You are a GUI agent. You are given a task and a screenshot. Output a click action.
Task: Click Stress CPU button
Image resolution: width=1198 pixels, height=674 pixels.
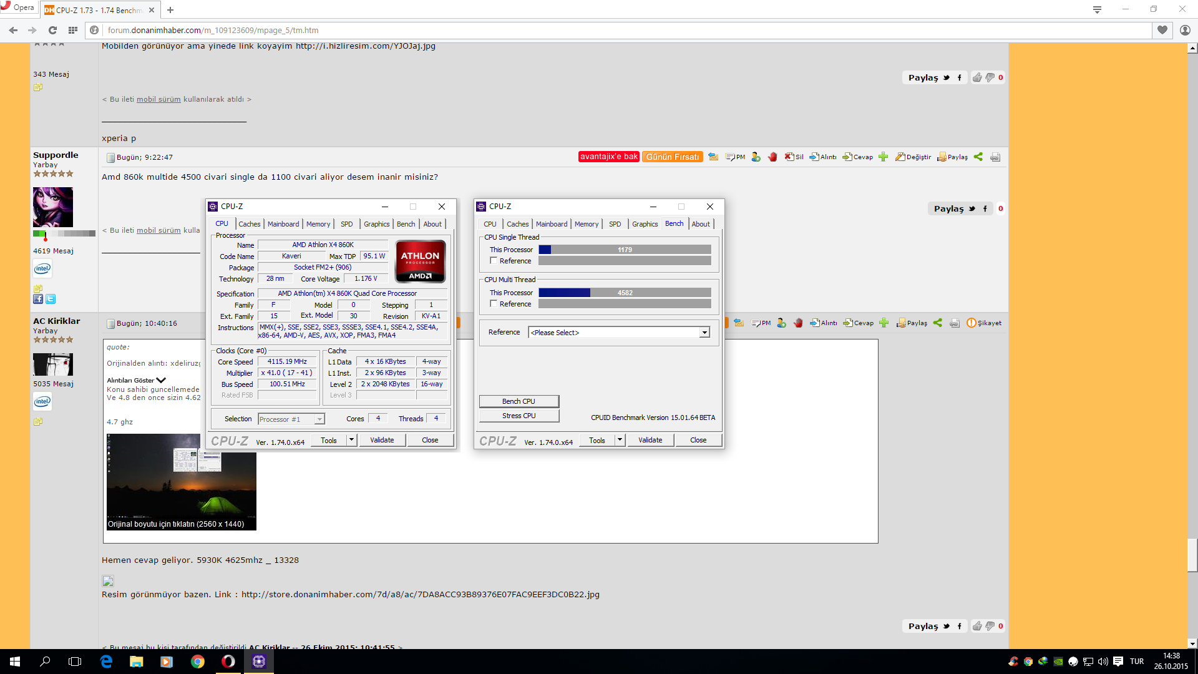519,416
